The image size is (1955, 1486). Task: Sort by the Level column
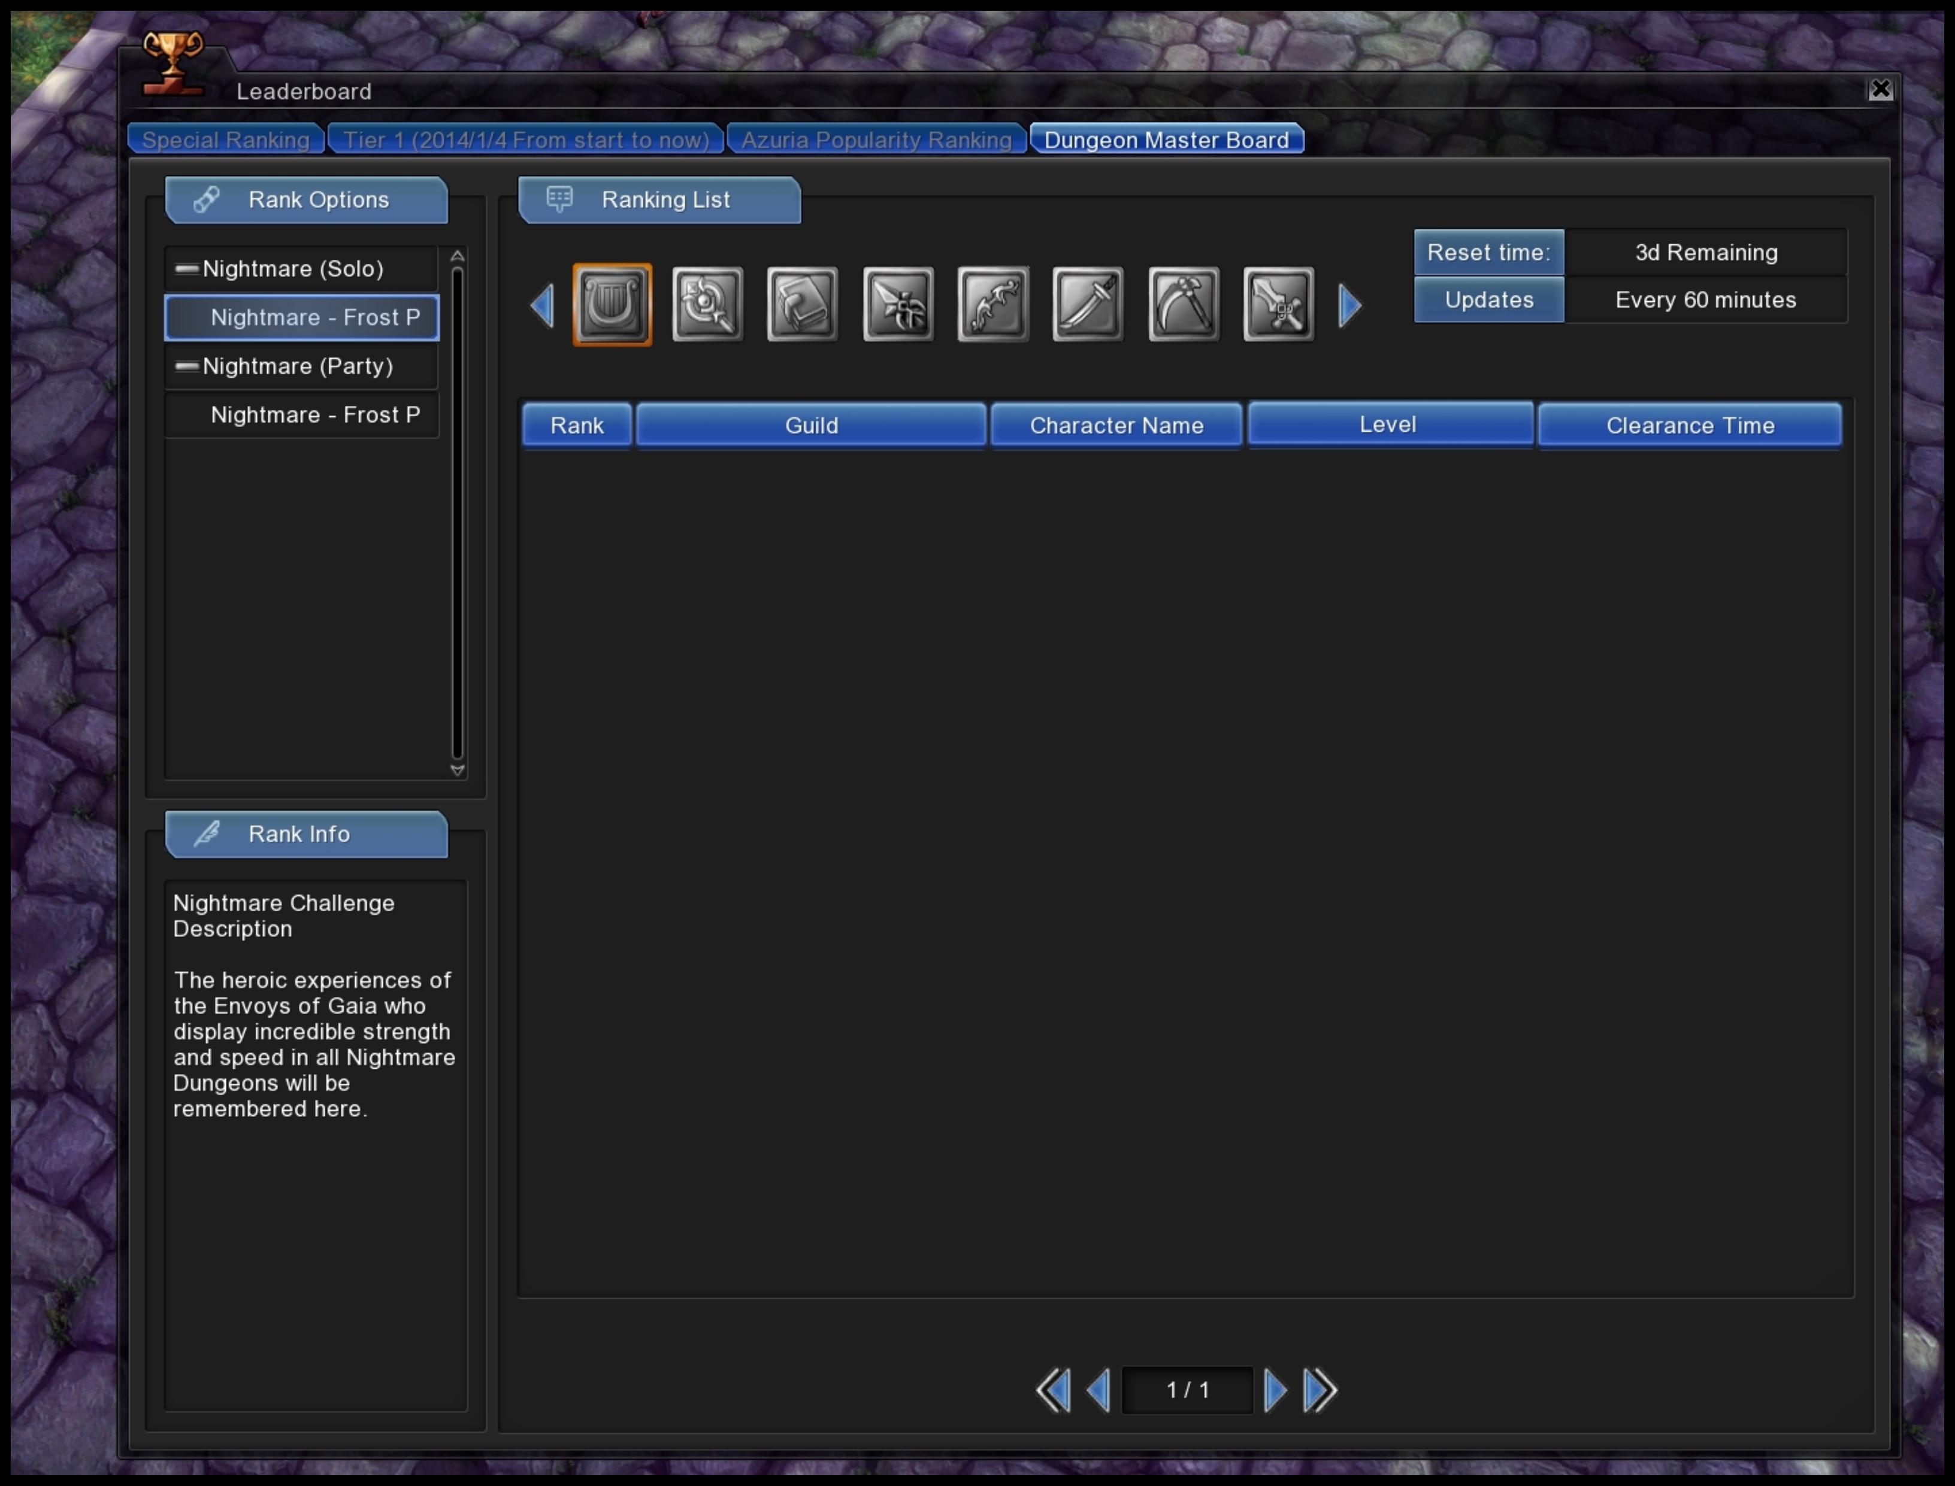coord(1390,424)
